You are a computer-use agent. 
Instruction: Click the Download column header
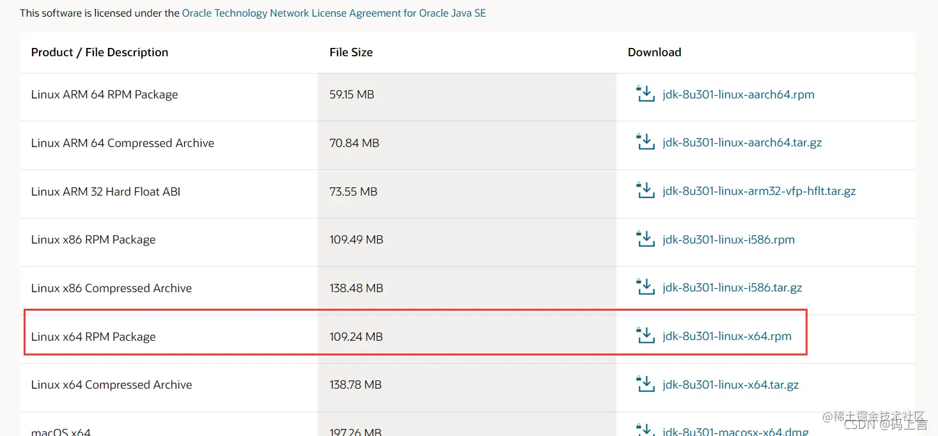click(x=654, y=52)
